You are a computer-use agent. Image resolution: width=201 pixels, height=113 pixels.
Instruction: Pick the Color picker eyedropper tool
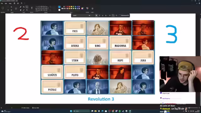pyautogui.click(x=24, y=10)
